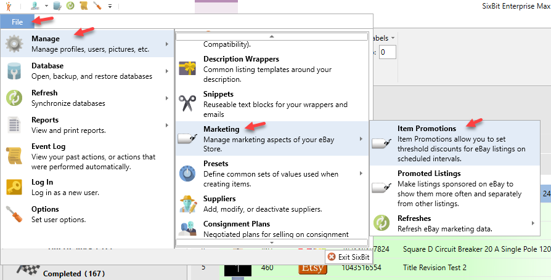Select the Completed (167) folder
The height and width of the screenshot is (280, 551).
(x=74, y=273)
